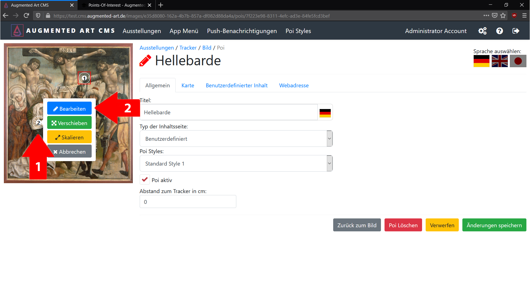Switch to Karte tab

pos(188,85)
